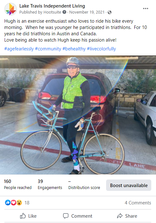Click the Wow reaction emoji icon
Image resolution: width=156 pixels, height=223 pixels.
[19, 203]
